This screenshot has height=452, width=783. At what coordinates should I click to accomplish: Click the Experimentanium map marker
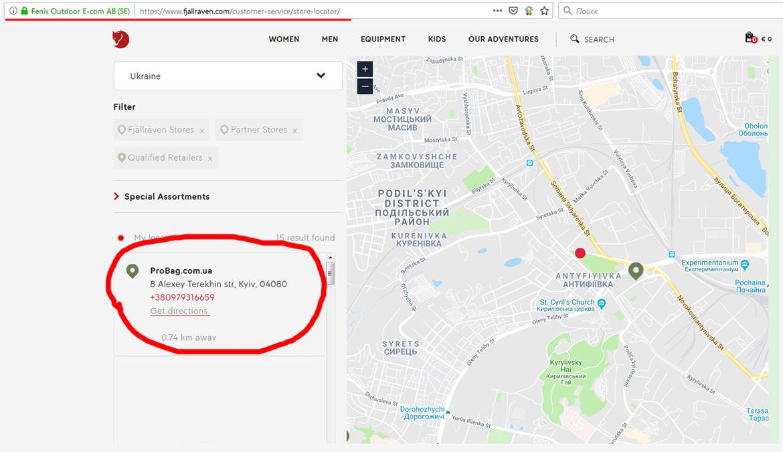tap(745, 264)
